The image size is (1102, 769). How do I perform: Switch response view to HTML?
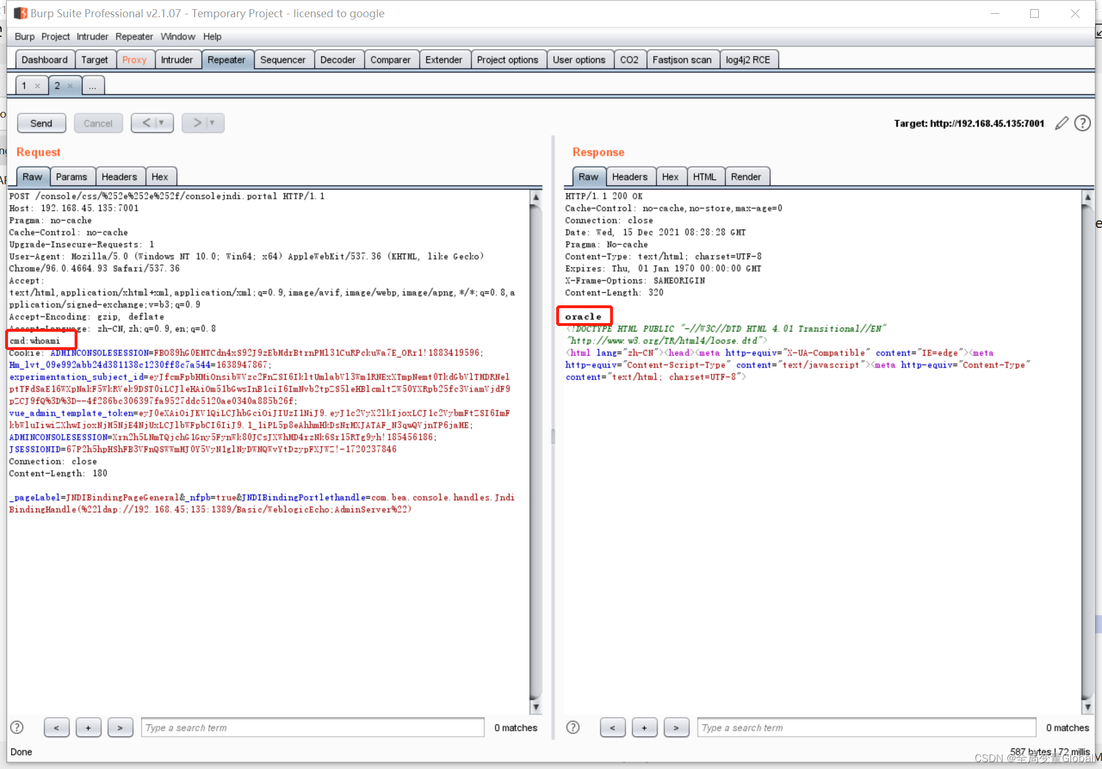(x=704, y=177)
